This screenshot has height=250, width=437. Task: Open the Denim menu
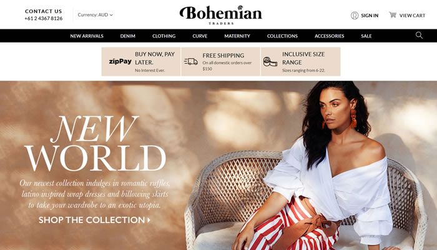(127, 36)
